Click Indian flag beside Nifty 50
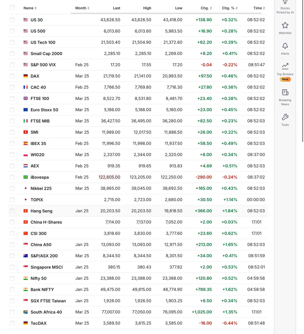The width and height of the screenshot is (304, 334). [x=26, y=278]
